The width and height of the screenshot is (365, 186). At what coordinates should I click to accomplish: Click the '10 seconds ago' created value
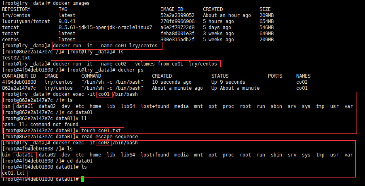tap(172, 82)
